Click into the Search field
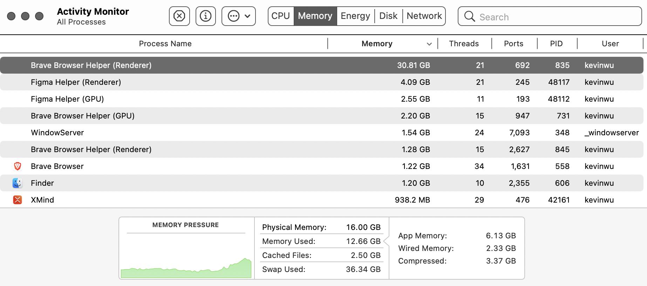The height and width of the screenshot is (286, 647). point(557,17)
